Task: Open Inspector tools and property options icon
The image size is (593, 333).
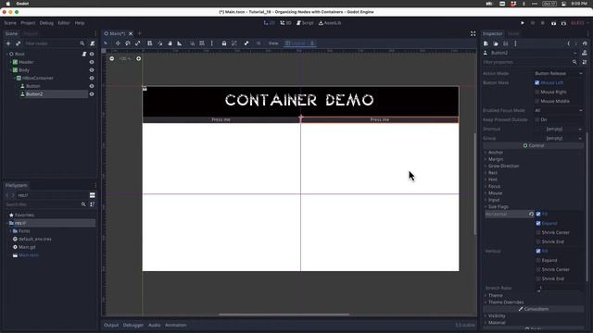Action: [x=585, y=62]
